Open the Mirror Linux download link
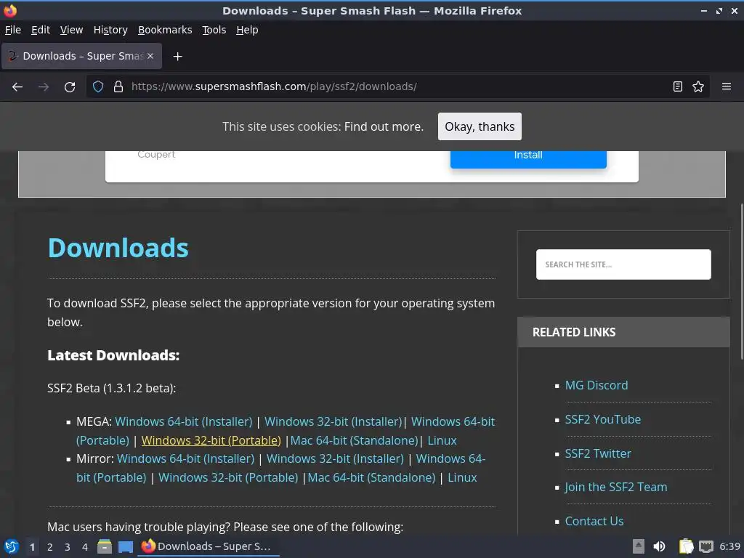Image resolution: width=744 pixels, height=558 pixels. (x=462, y=477)
